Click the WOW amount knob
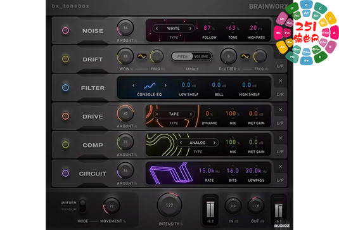This screenshot has width=339, height=230. click(x=125, y=56)
